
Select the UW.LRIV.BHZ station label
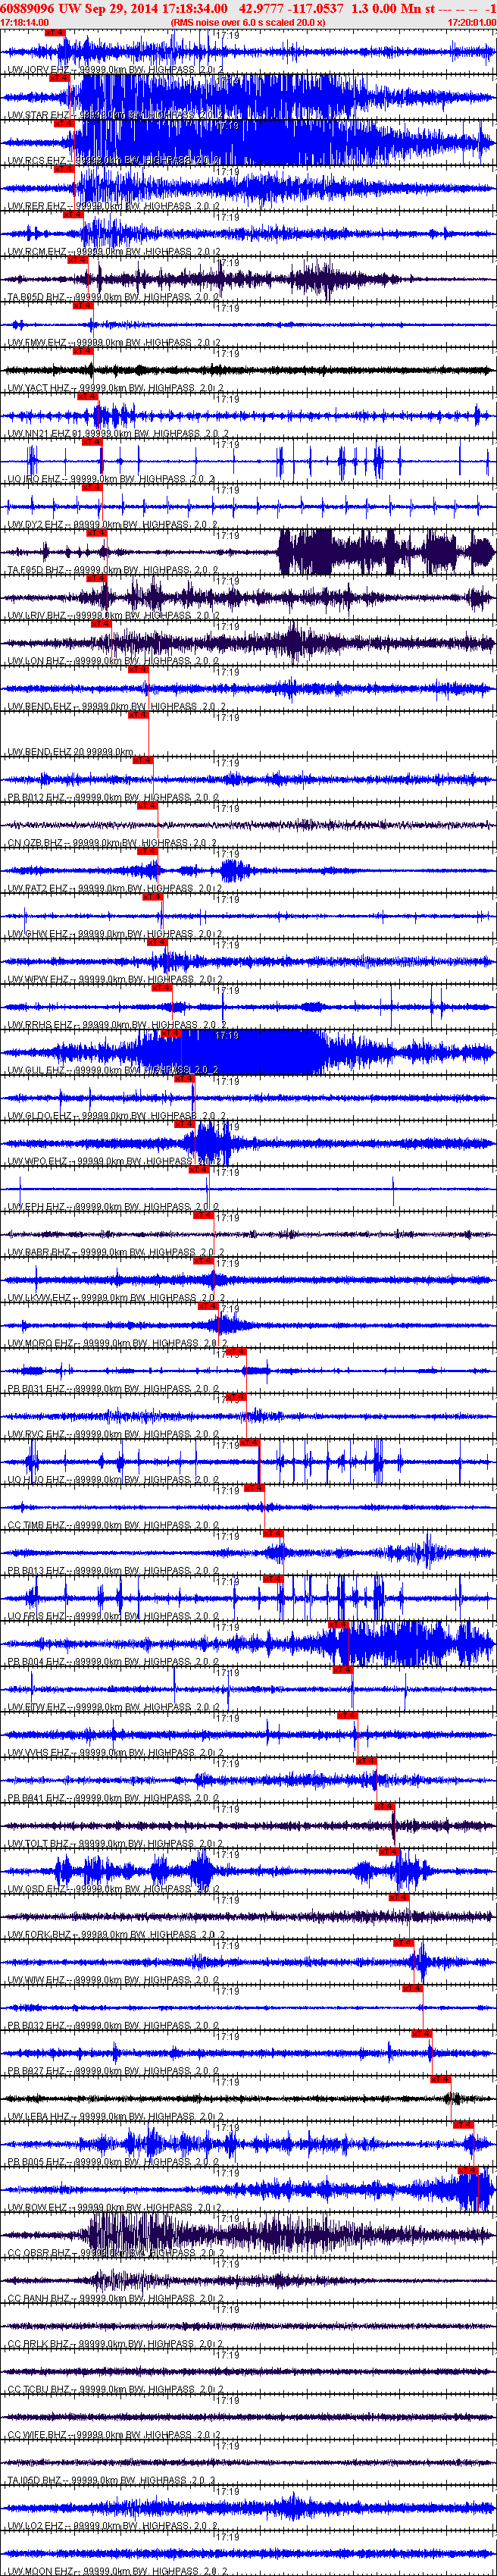click(113, 616)
